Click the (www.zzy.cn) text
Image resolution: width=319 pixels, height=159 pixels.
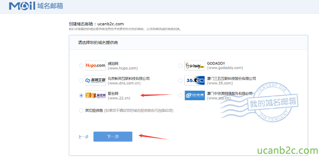(x=219, y=98)
